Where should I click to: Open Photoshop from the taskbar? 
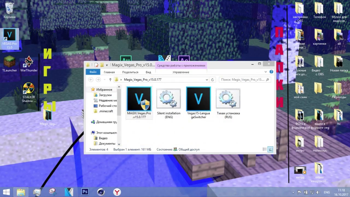click(85, 192)
